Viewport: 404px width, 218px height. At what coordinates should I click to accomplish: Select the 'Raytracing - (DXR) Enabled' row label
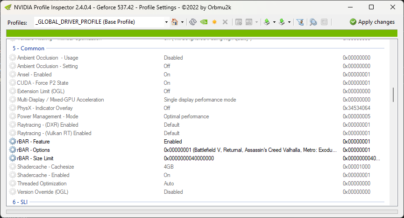tap(48, 125)
